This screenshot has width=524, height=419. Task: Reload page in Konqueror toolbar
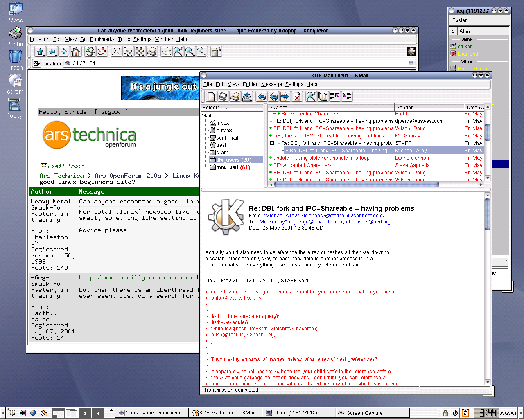pyautogui.click(x=90, y=52)
